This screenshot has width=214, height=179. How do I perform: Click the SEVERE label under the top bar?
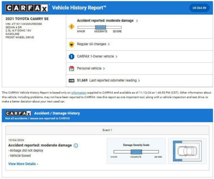click(117, 32)
